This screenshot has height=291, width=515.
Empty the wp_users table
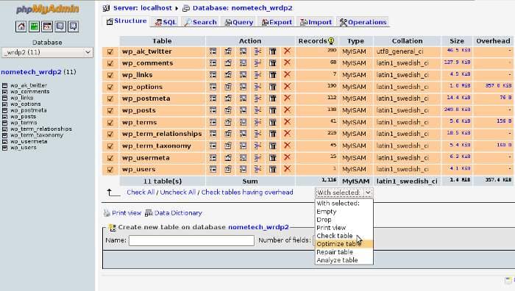273,169
